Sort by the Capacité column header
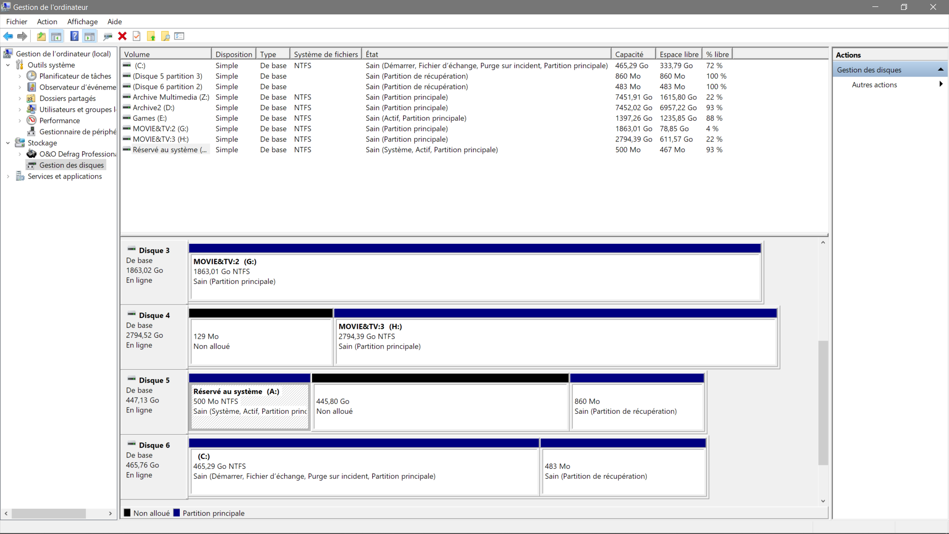 tap(634, 54)
